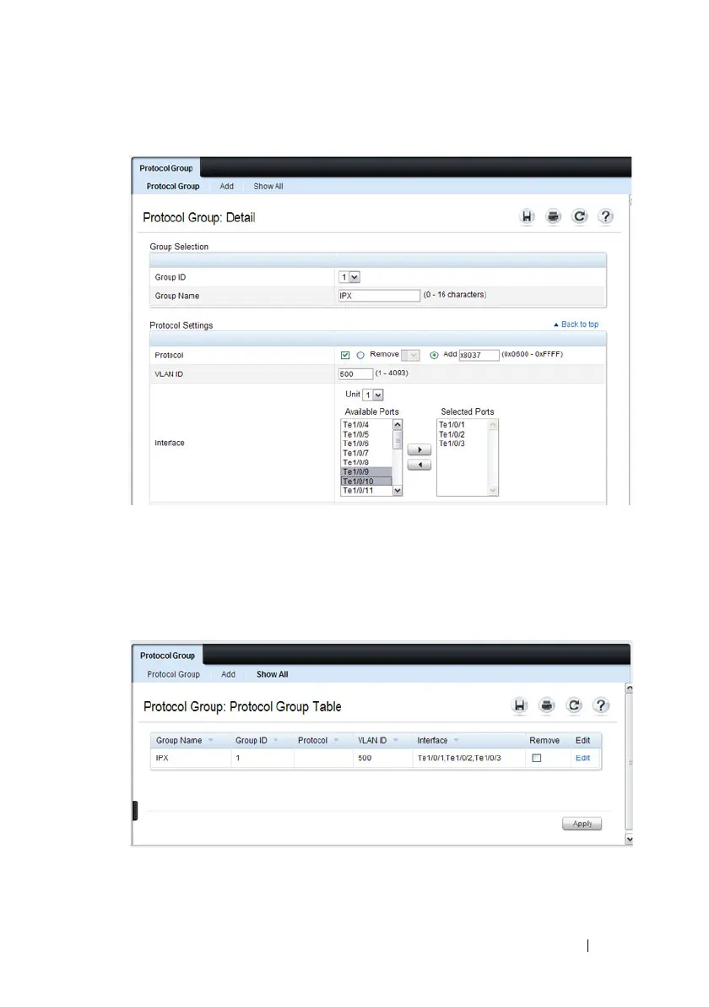Click Show All sub-tab in Table panel

tap(272, 674)
